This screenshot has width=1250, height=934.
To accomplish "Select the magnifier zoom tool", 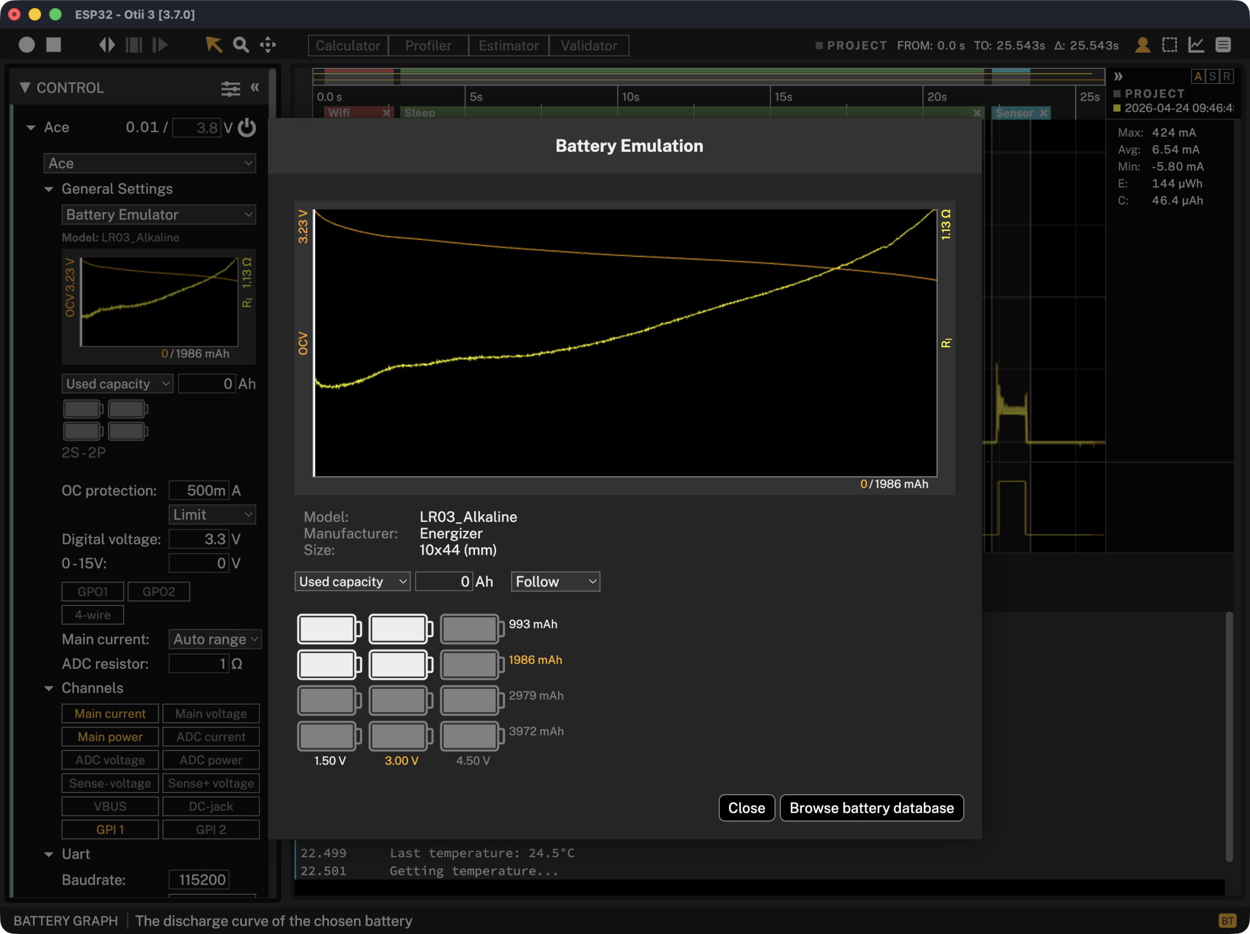I will pyautogui.click(x=241, y=44).
